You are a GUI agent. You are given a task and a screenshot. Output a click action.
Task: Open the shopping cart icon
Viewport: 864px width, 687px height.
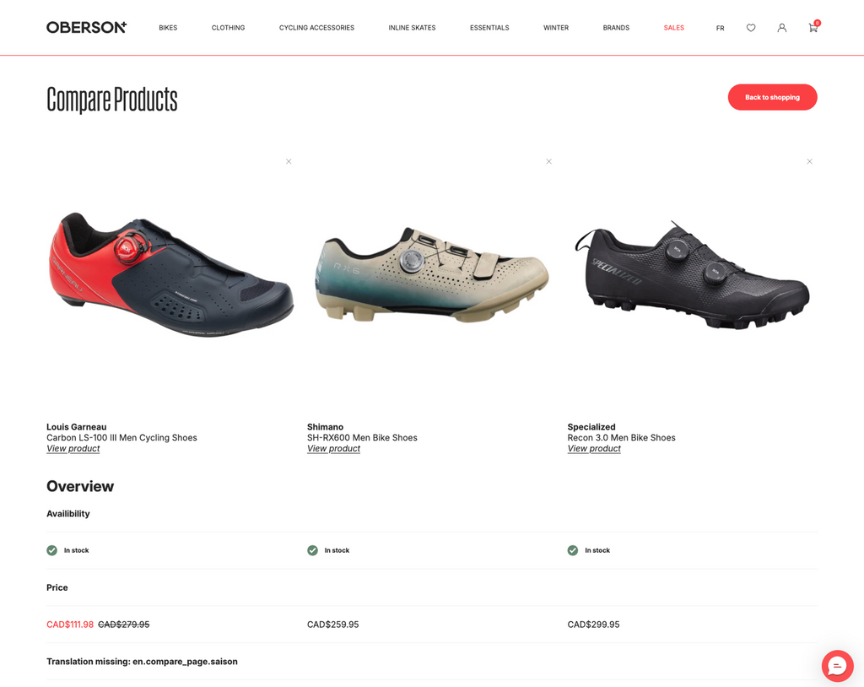tap(813, 27)
